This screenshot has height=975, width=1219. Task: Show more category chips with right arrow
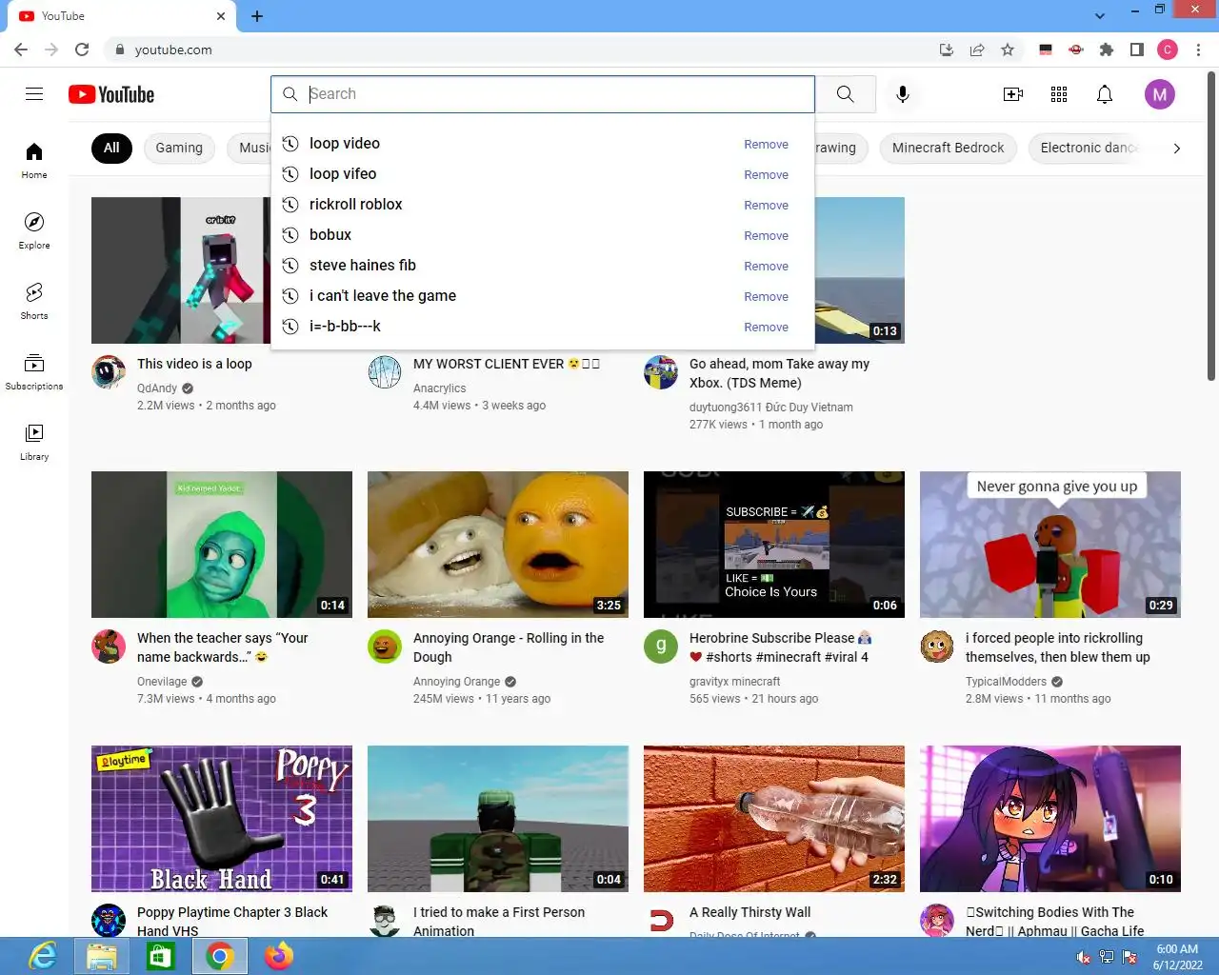point(1177,148)
